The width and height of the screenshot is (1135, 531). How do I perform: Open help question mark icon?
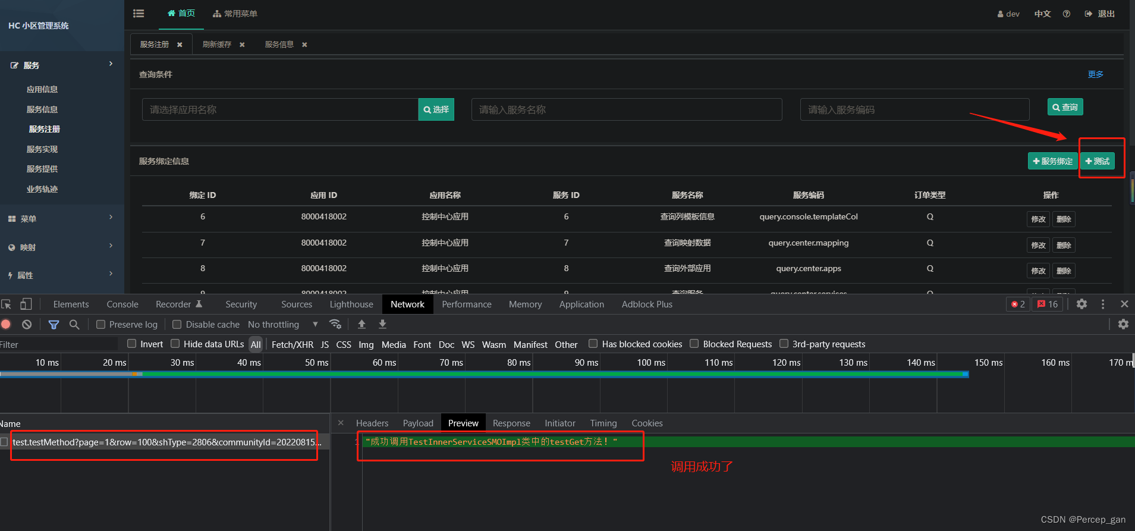coord(1067,14)
